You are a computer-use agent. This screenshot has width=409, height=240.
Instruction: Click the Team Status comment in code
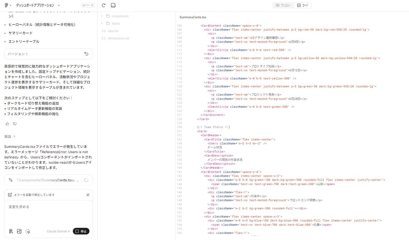click(214, 127)
